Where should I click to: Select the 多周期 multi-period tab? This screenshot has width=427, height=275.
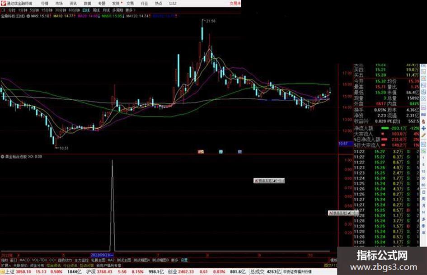pyautogui.click(x=117, y=10)
